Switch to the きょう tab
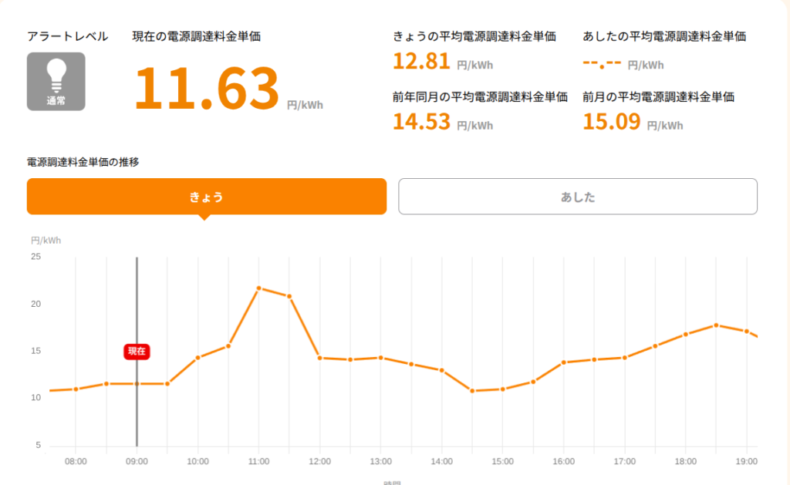The image size is (790, 485). pos(207,197)
